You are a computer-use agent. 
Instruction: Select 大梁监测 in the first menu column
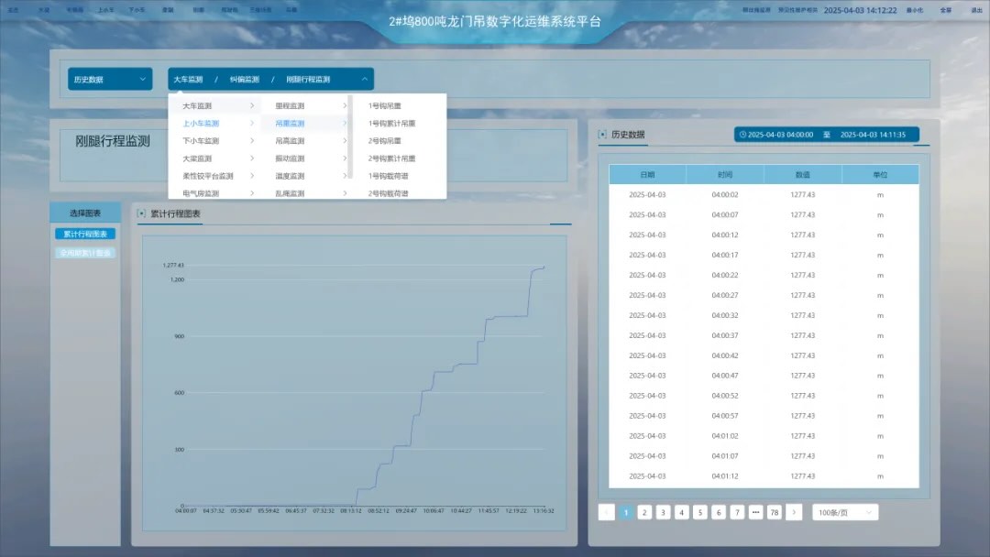197,158
